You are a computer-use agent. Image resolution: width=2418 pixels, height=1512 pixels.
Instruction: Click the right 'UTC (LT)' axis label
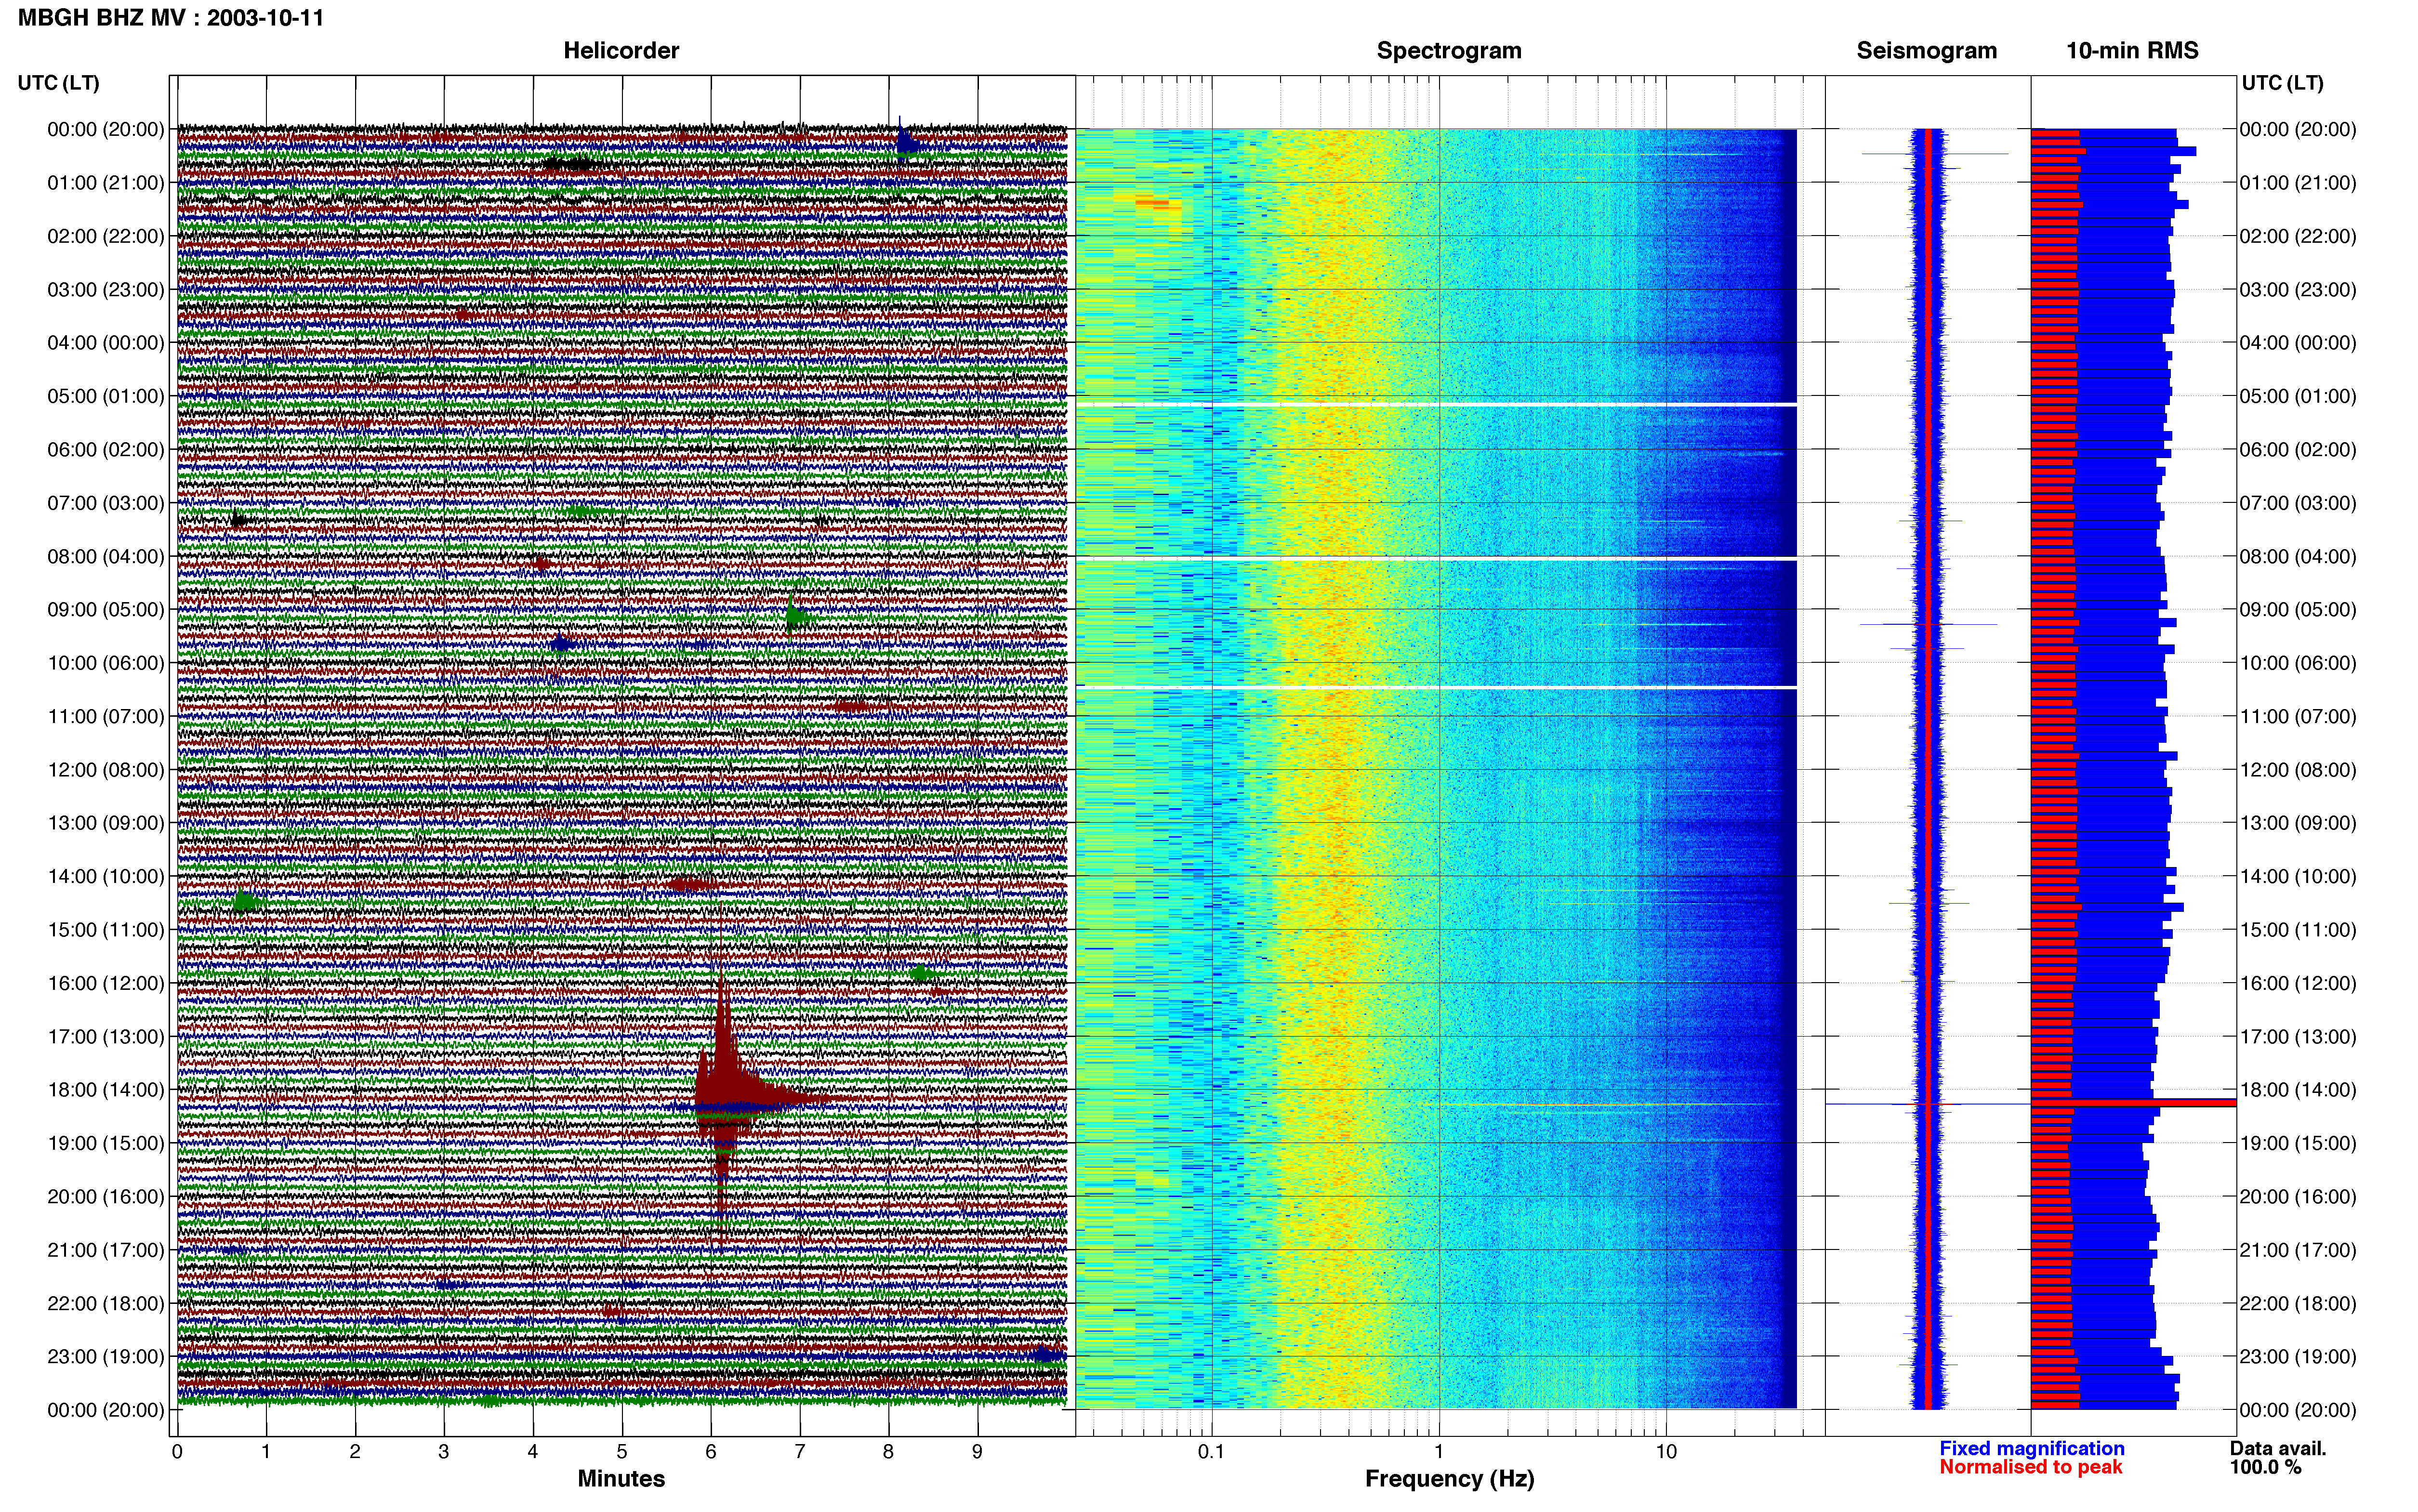2282,83
